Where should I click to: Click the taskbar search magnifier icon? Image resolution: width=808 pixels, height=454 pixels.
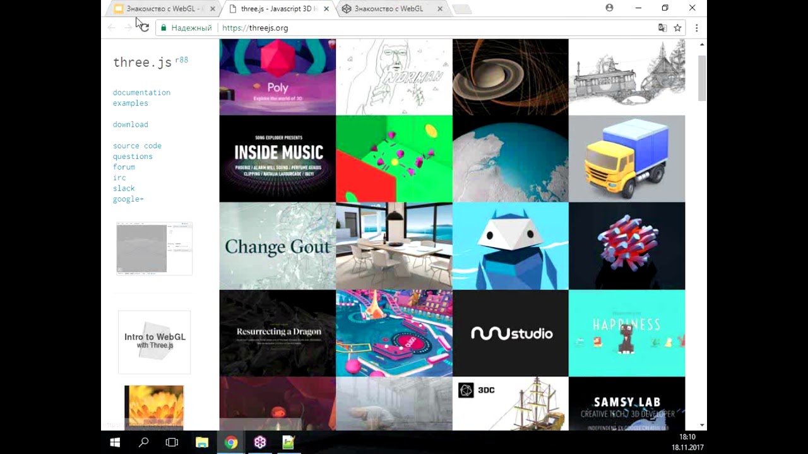coord(143,443)
